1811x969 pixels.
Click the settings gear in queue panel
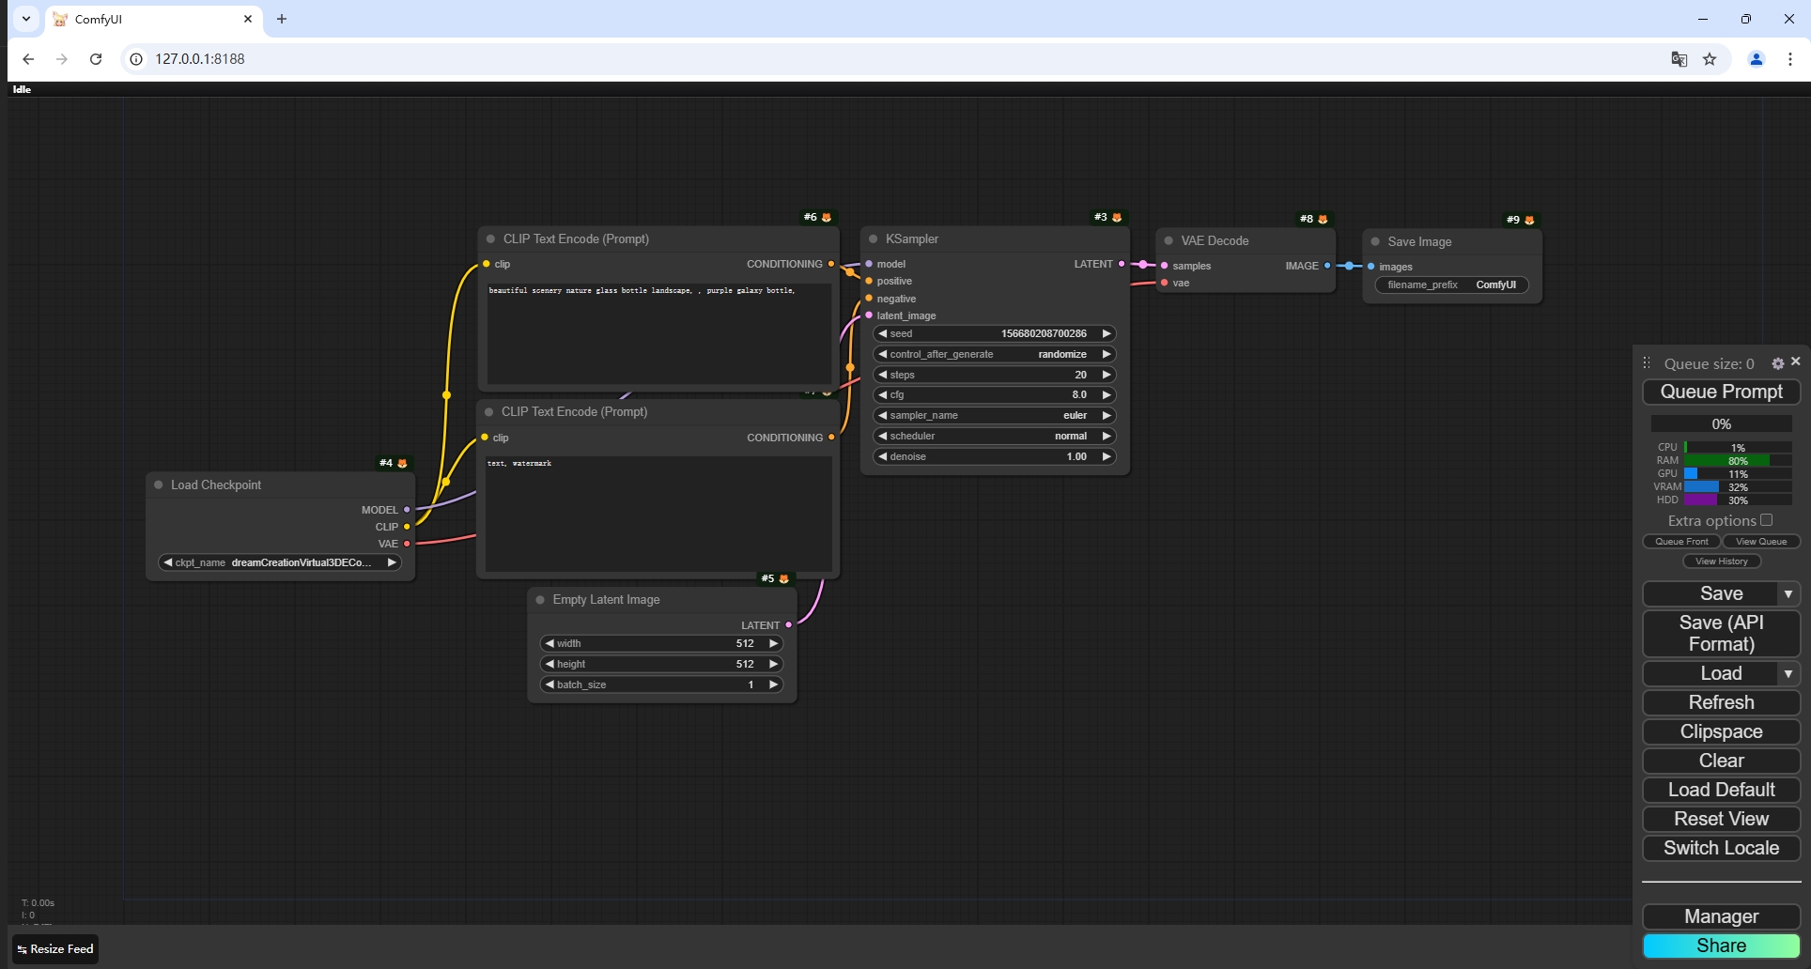[1777, 363]
